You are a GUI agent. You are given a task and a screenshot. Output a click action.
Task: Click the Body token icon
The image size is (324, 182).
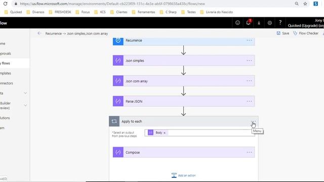[x=151, y=132]
